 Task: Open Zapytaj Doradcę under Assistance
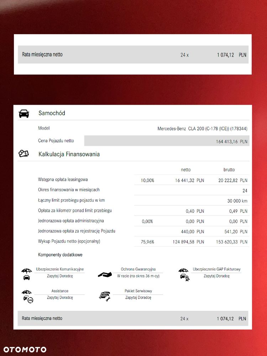60,297
